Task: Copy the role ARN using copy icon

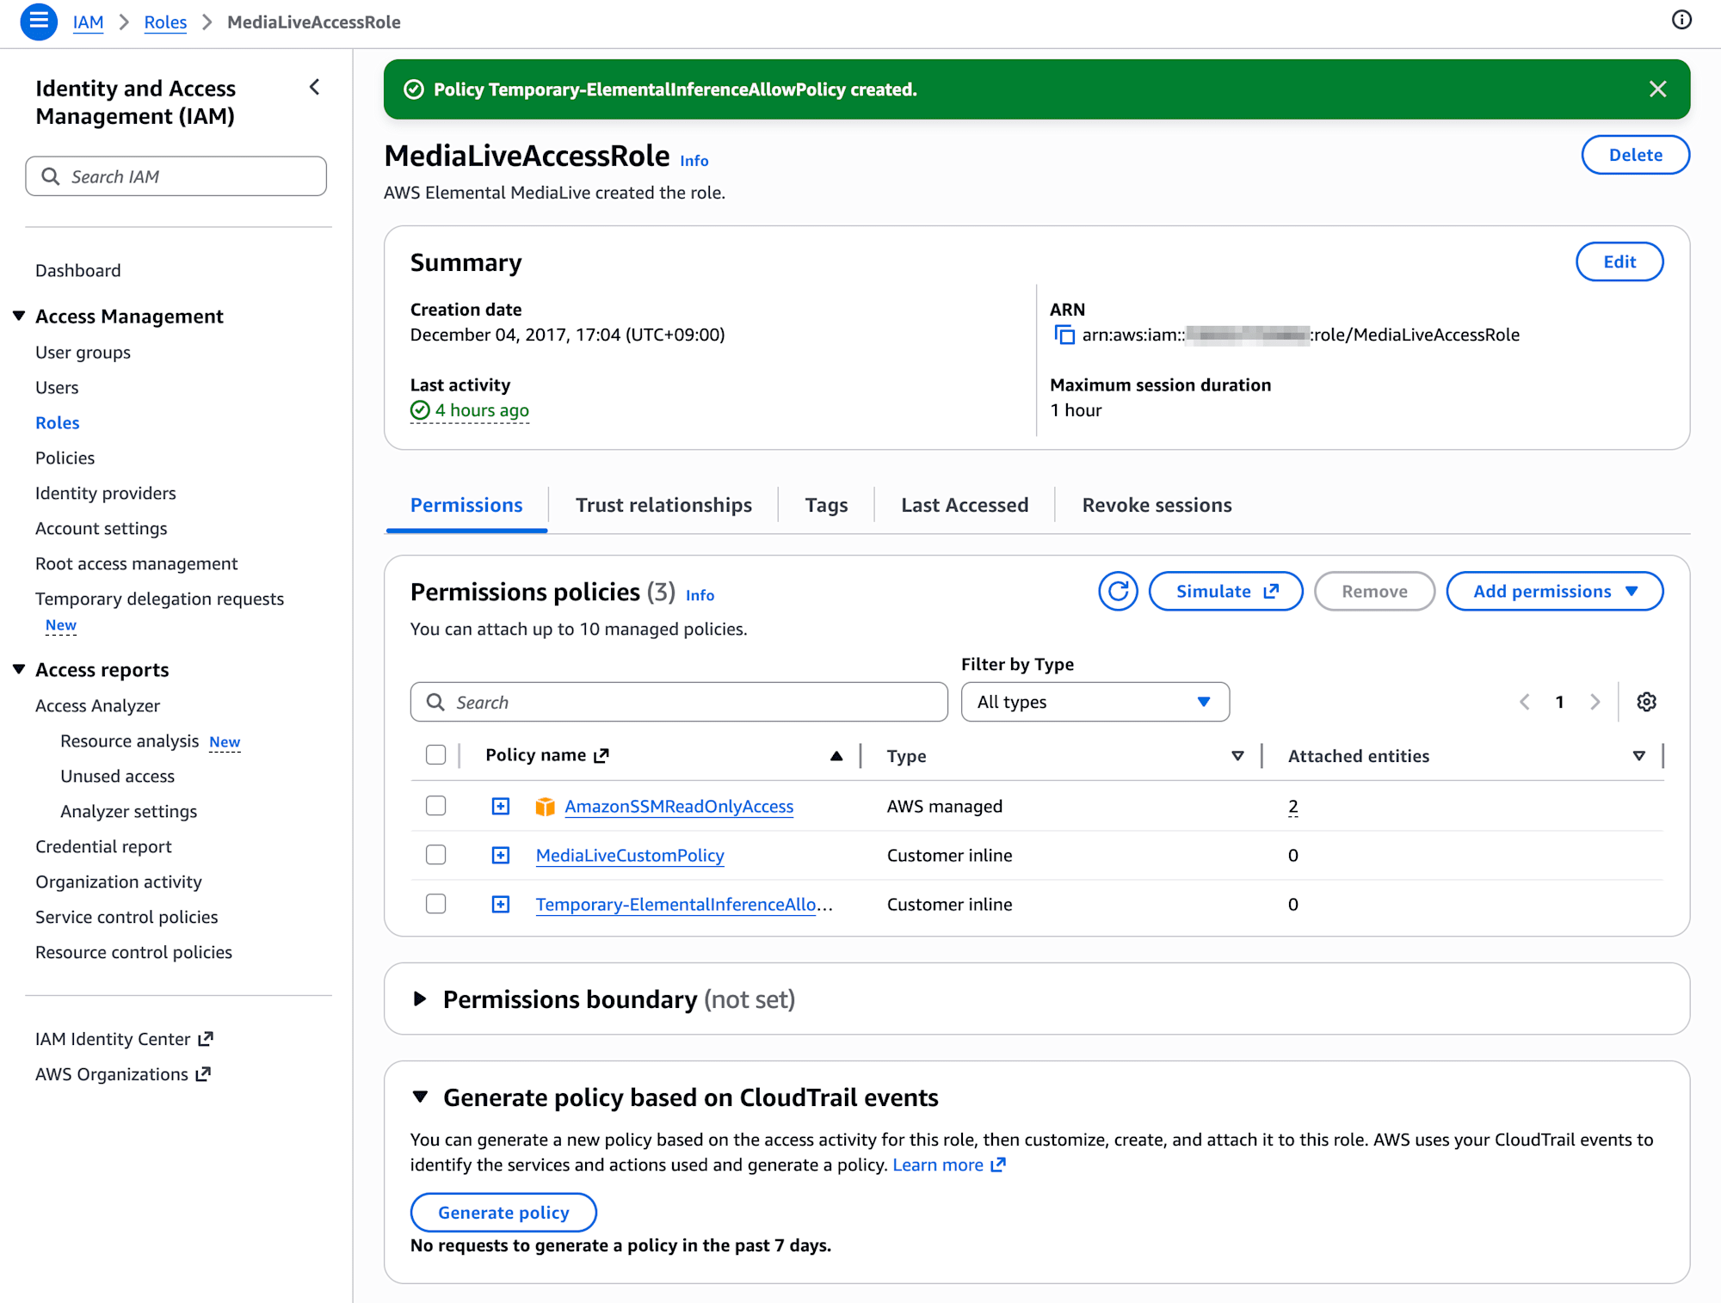Action: tap(1064, 335)
